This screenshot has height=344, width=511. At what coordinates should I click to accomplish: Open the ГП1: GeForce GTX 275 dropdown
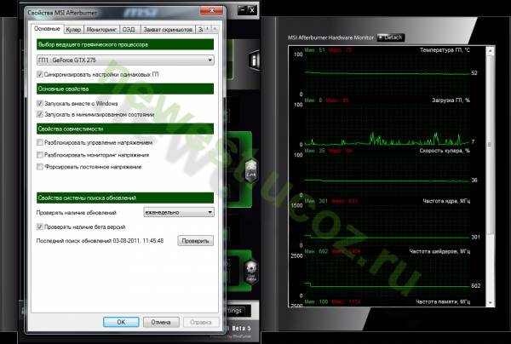[x=125, y=60]
